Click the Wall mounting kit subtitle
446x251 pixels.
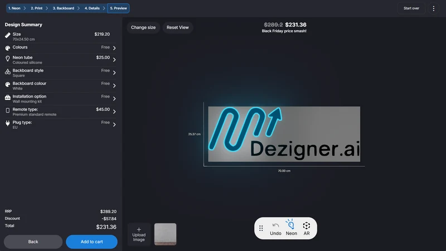point(27,102)
